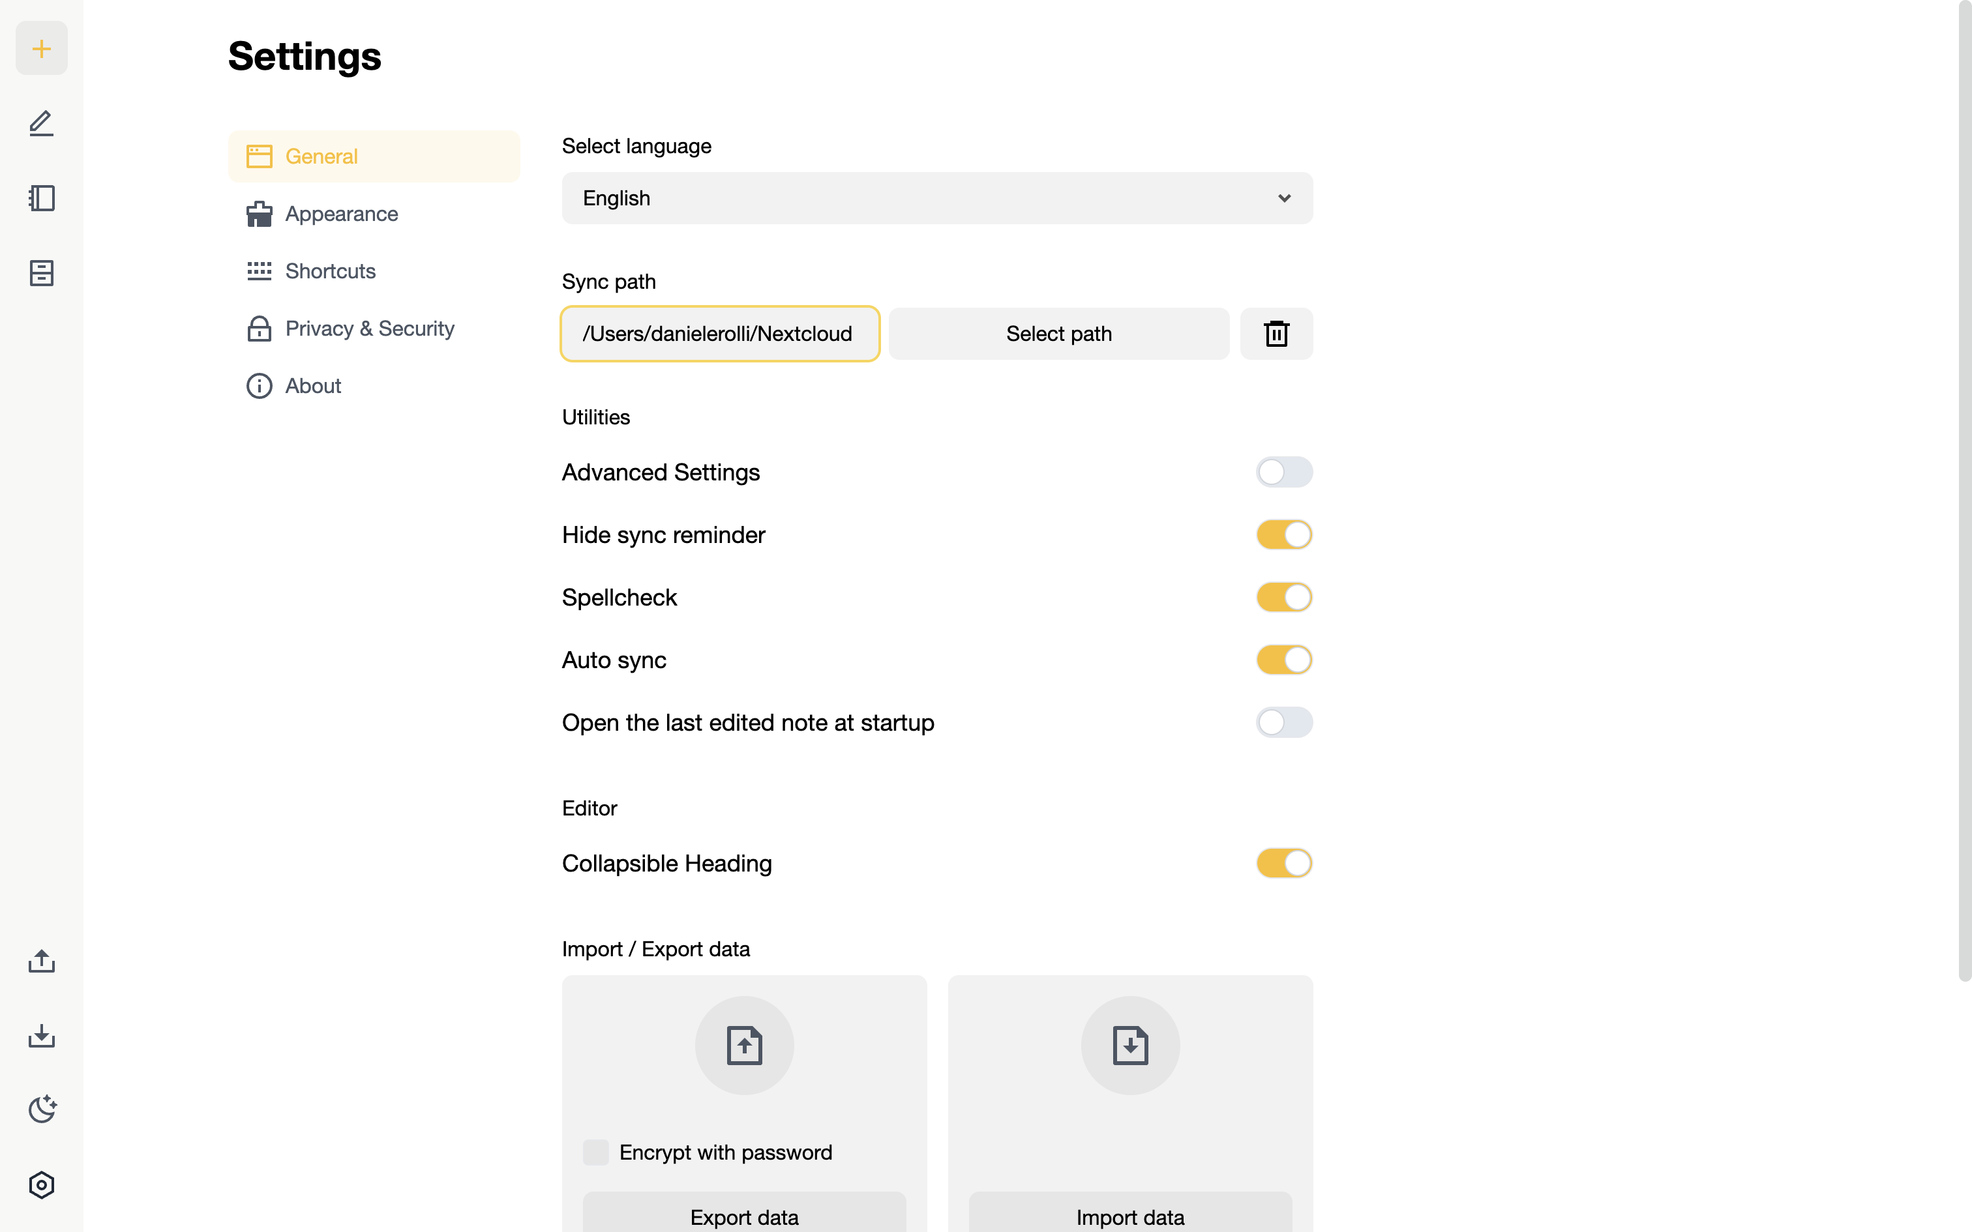Click the Utilities section label
The height and width of the screenshot is (1232, 1972).
(x=595, y=417)
